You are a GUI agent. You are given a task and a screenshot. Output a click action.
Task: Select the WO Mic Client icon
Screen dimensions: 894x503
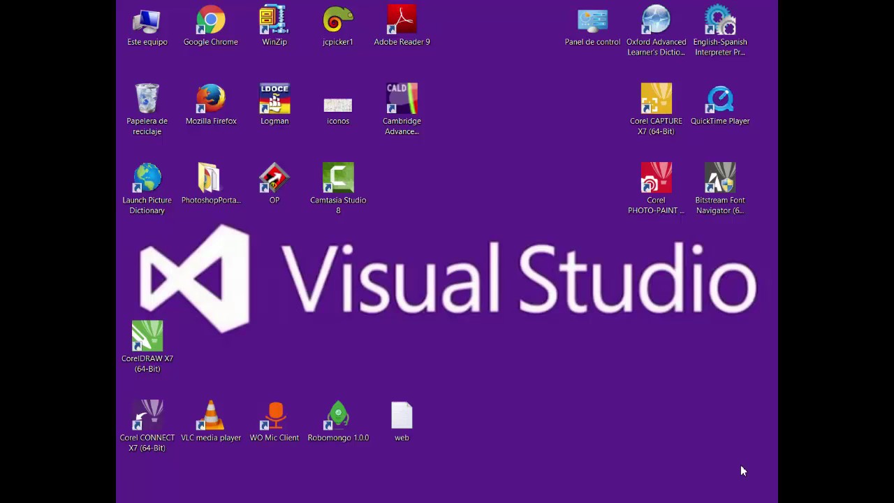coord(274,416)
